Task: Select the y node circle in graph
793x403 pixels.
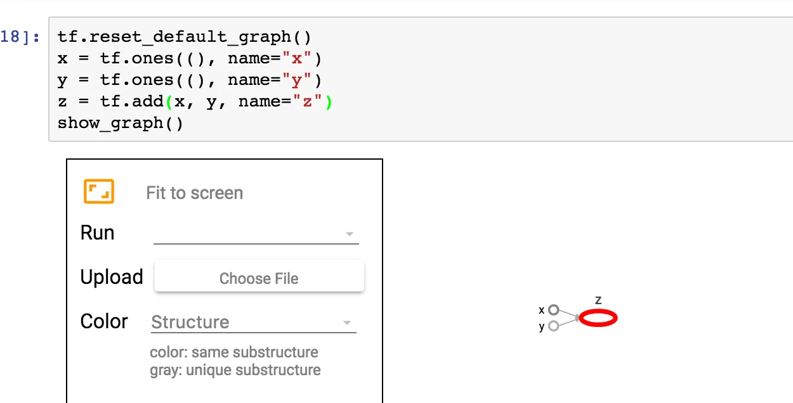Action: pos(553,326)
